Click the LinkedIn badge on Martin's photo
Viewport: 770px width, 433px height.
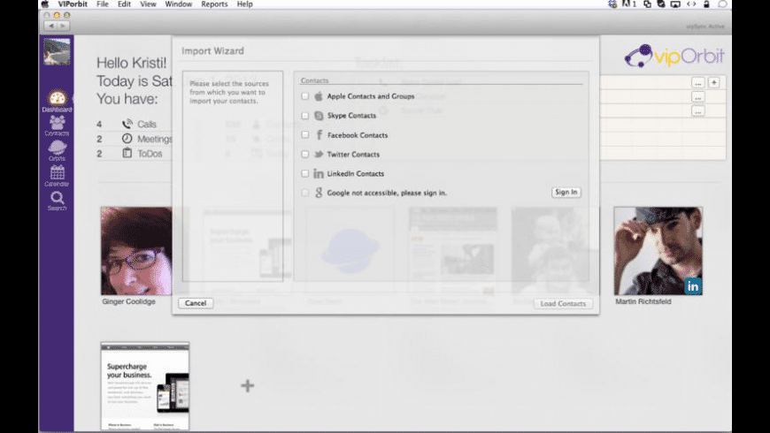pyautogui.click(x=692, y=285)
